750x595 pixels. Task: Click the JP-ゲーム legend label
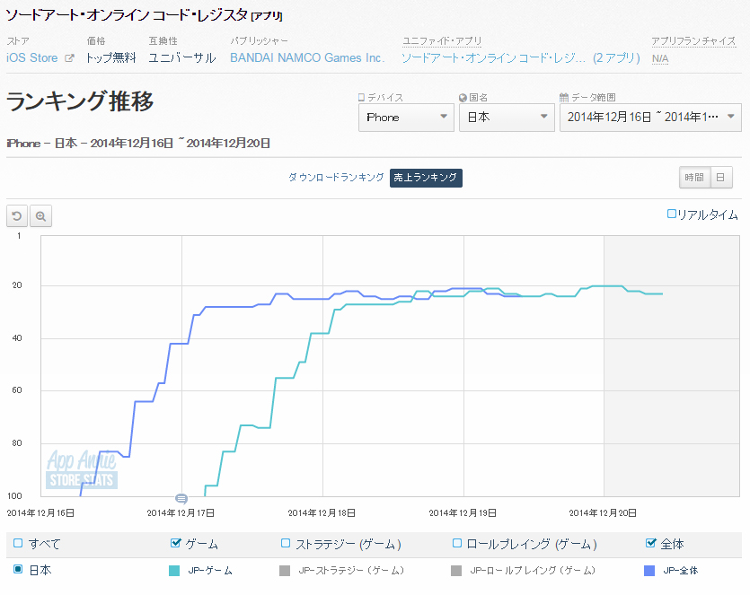click(210, 570)
